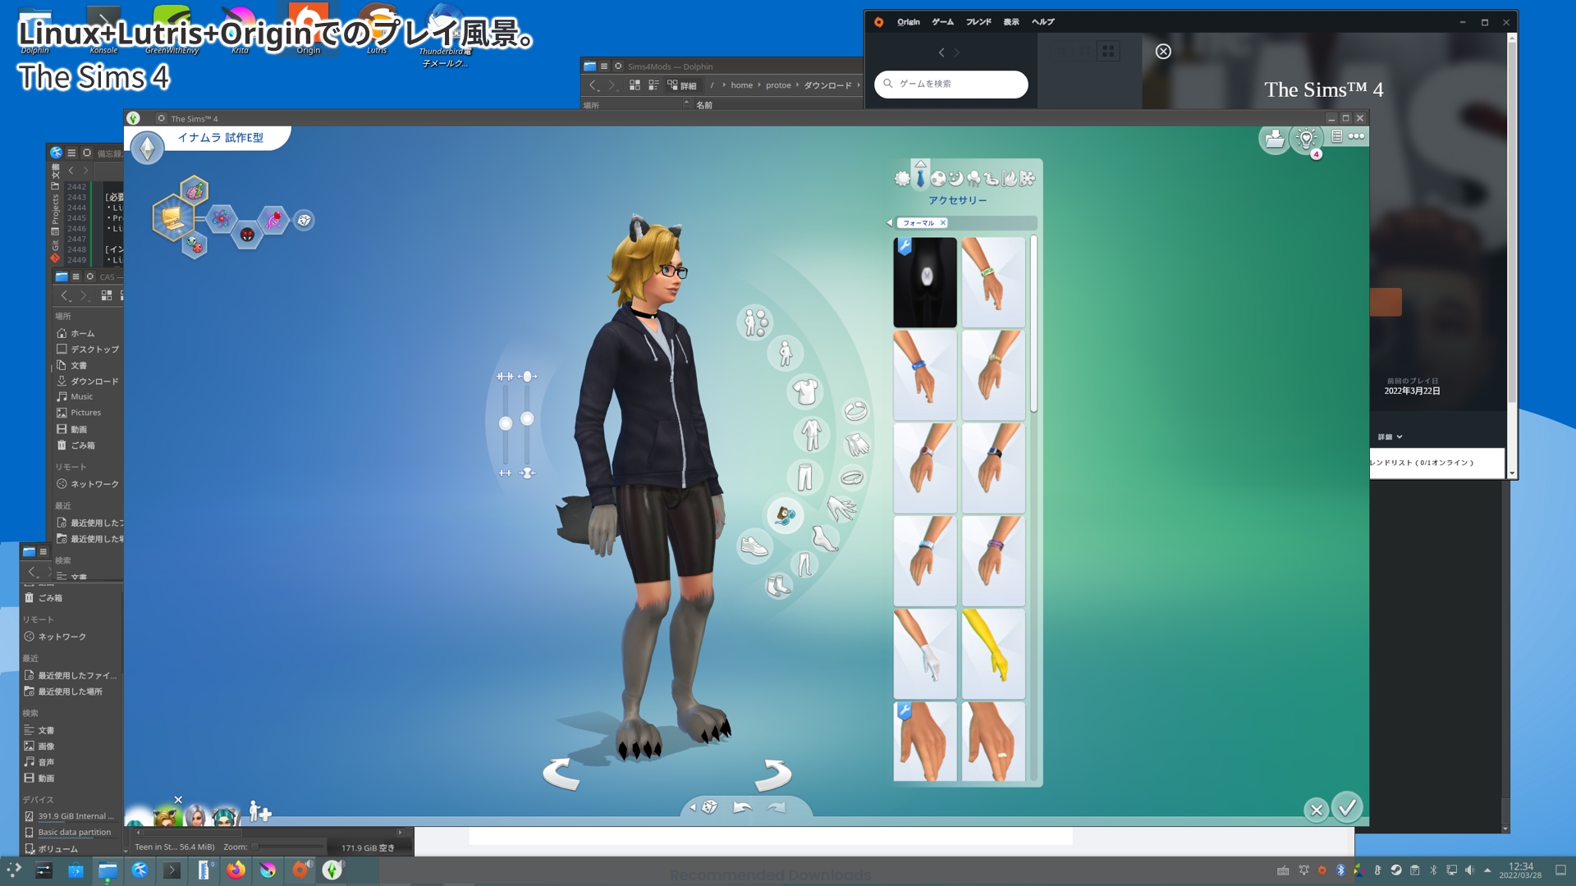Toggle the first black accessory swatch
1576x886 pixels.
923,282
